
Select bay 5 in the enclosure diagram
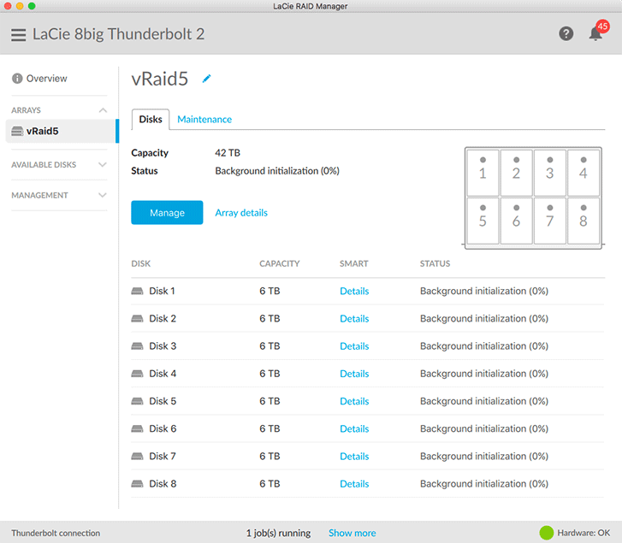(x=483, y=221)
